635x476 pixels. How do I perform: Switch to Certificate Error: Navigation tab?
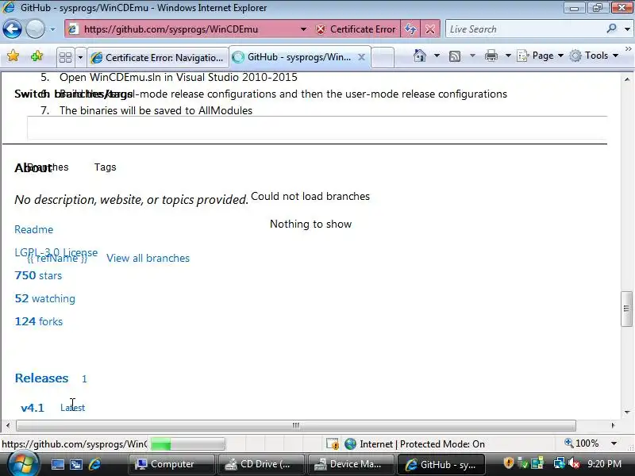click(x=157, y=57)
